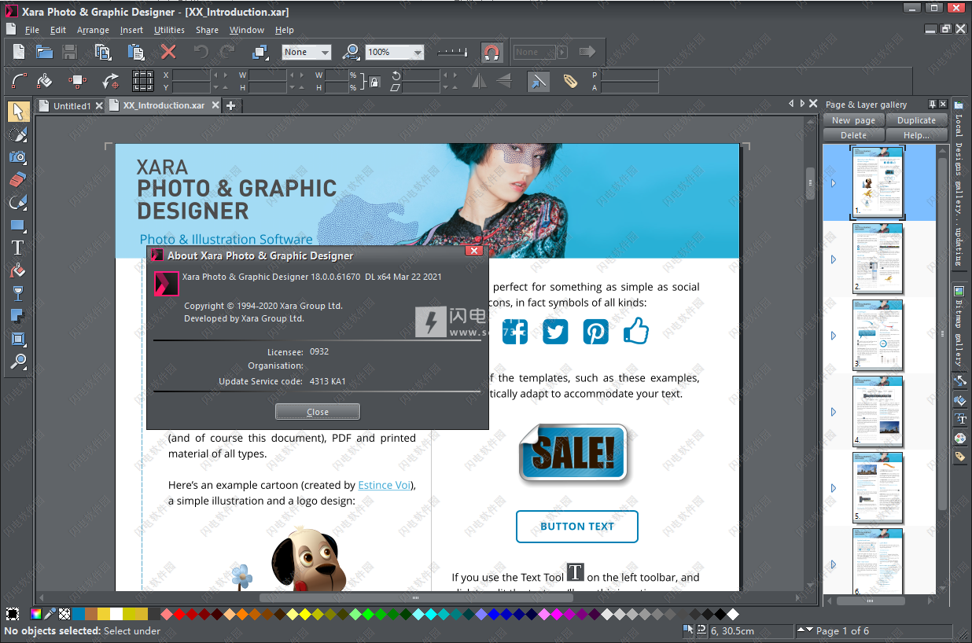972x643 pixels.
Task: Select the Eraser tool
Action: pyautogui.click(x=18, y=180)
